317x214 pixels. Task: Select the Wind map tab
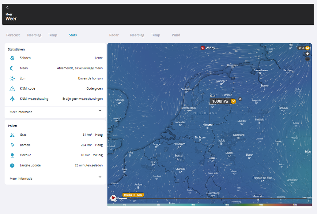tap(176, 35)
